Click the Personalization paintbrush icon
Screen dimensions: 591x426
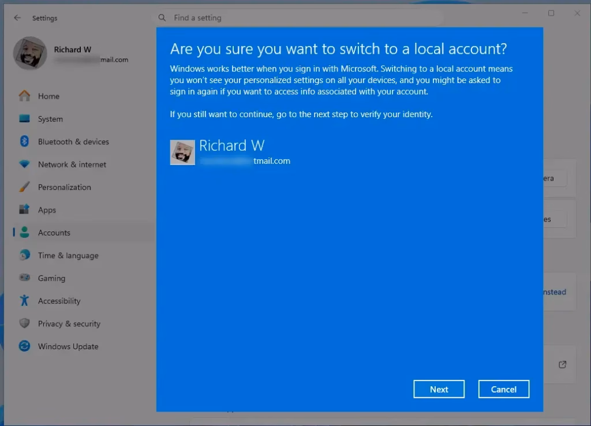tap(24, 187)
